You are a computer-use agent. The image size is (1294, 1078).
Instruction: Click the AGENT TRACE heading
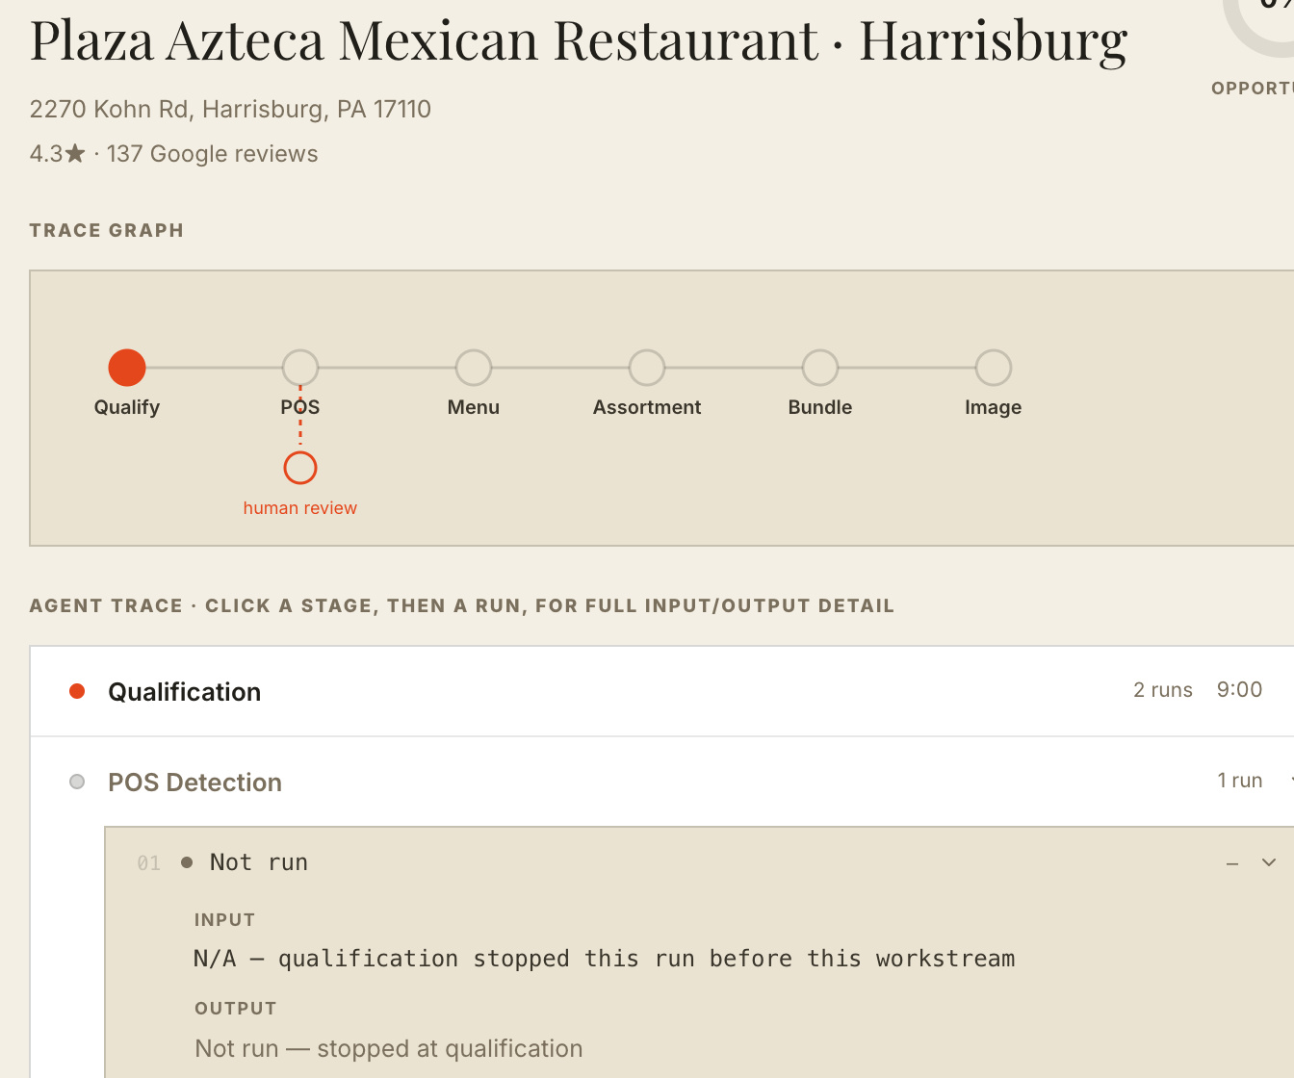click(x=462, y=605)
